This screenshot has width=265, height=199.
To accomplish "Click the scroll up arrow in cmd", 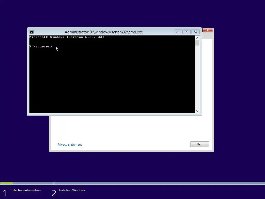I will click(197, 38).
